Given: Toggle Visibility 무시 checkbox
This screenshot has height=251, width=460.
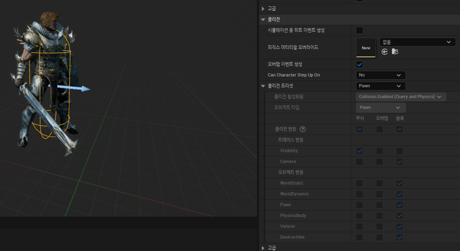Looking at the screenshot, I should pyautogui.click(x=360, y=151).
